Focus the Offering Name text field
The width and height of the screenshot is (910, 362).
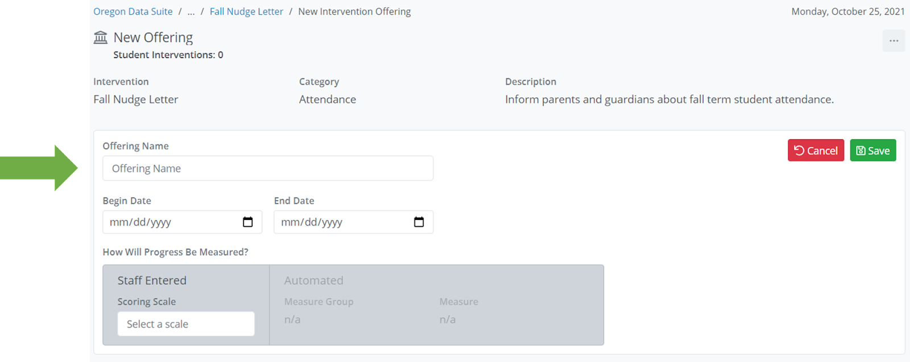pyautogui.click(x=268, y=168)
